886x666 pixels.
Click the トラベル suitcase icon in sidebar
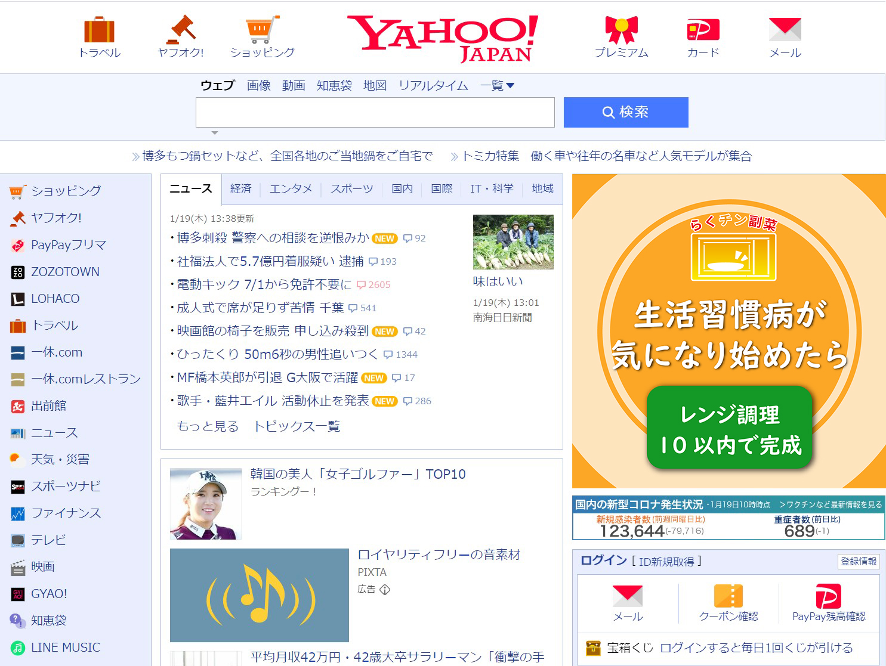click(18, 326)
